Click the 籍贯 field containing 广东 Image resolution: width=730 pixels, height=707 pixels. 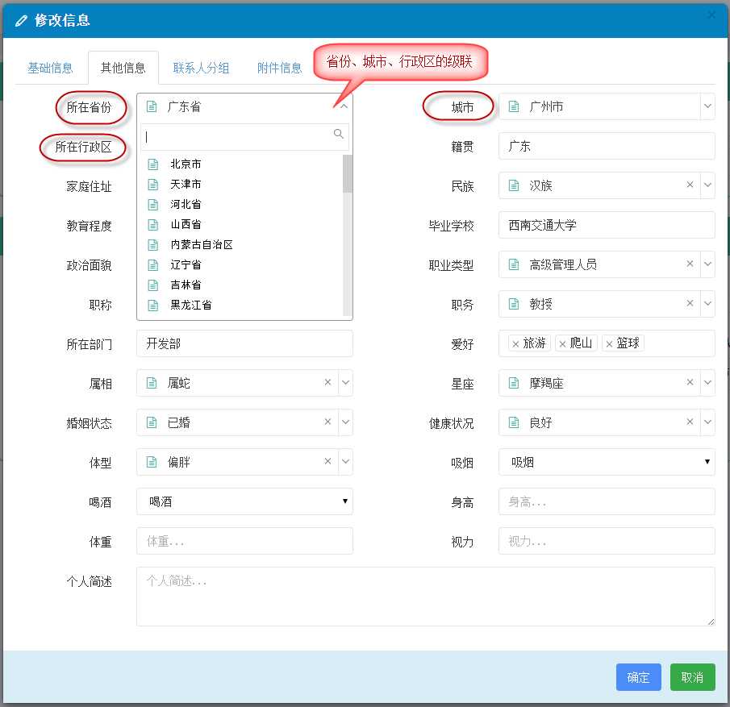click(x=607, y=146)
